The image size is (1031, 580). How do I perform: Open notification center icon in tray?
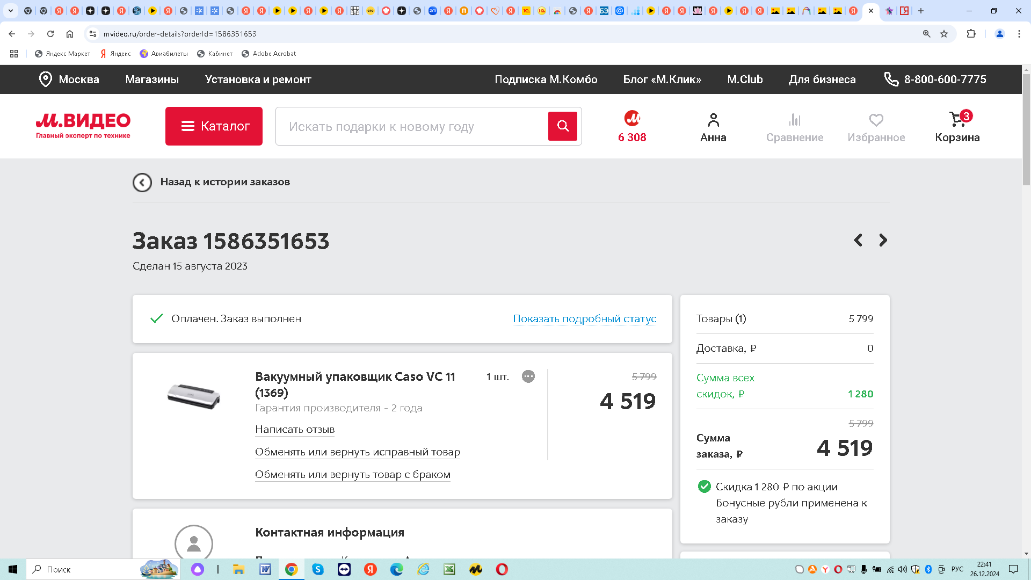click(x=1013, y=569)
